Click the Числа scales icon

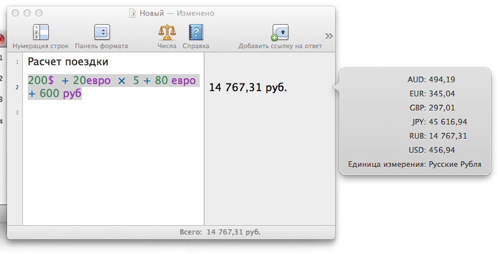(x=167, y=32)
